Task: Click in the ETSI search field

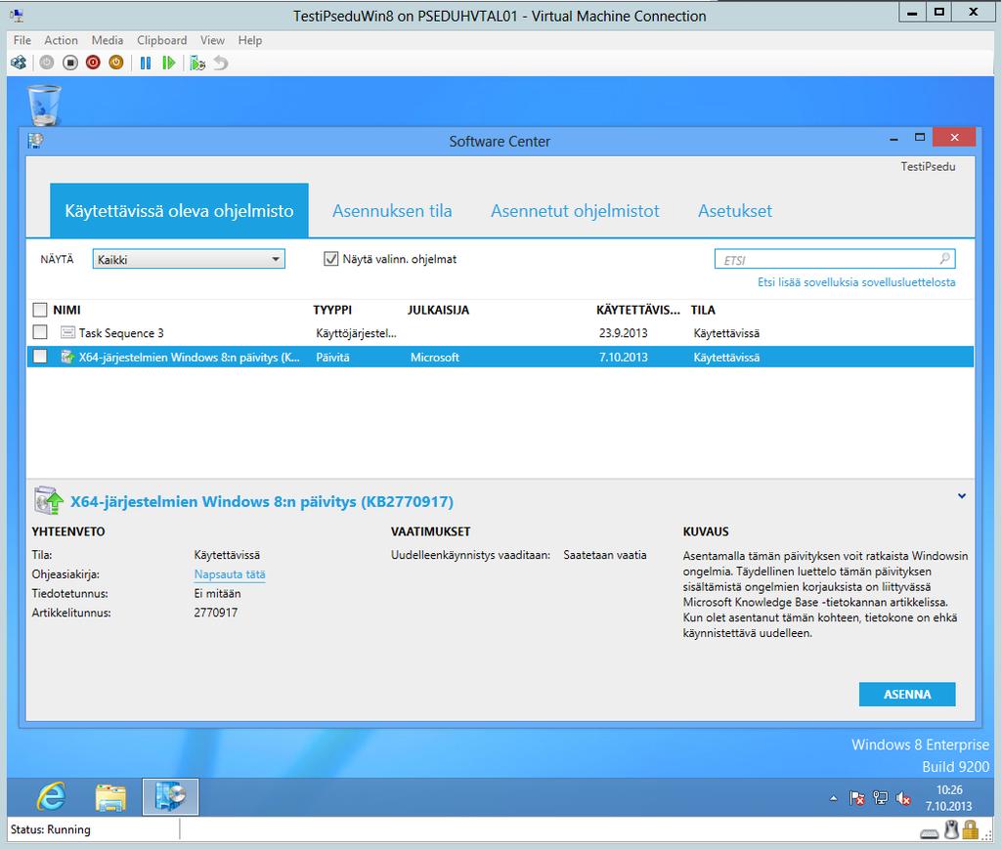Action: click(x=835, y=259)
